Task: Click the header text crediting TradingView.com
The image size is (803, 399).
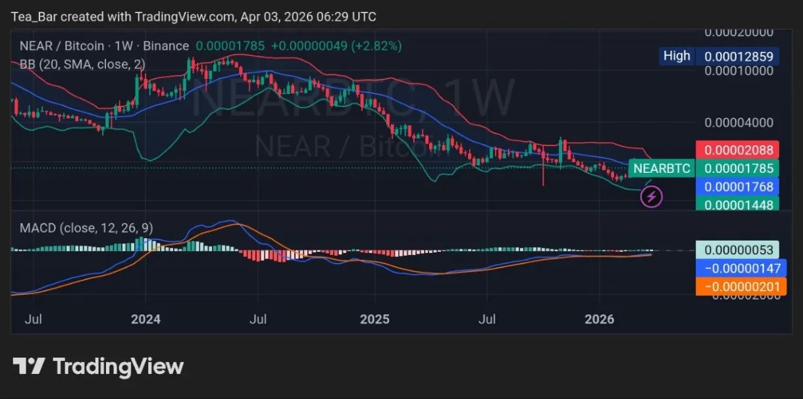Action: coord(194,16)
